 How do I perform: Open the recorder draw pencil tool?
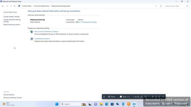point(141,97)
